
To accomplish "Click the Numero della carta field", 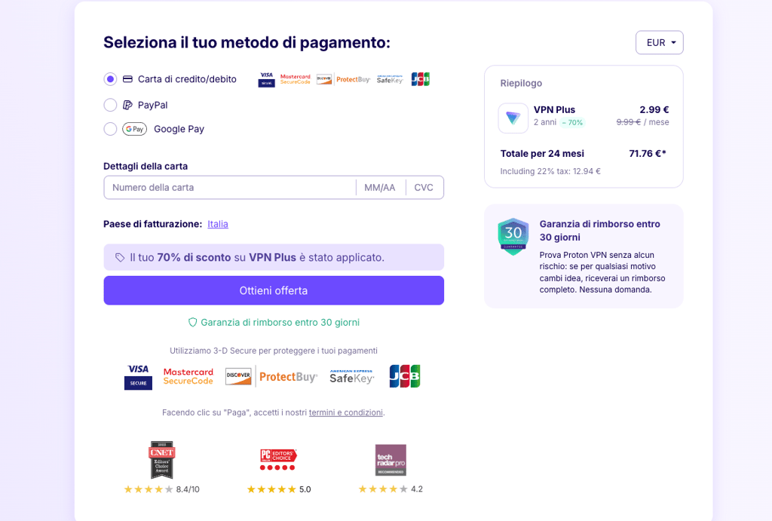I will tap(230, 188).
